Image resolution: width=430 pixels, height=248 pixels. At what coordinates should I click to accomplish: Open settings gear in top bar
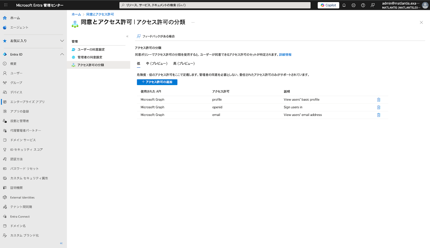click(353, 5)
